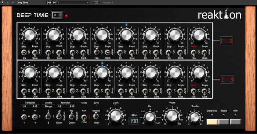Image resolution: width=257 pixels, height=134 pixels.
Task: Click the step 12 pitch knob, lower row
Action: [x=102, y=73]
